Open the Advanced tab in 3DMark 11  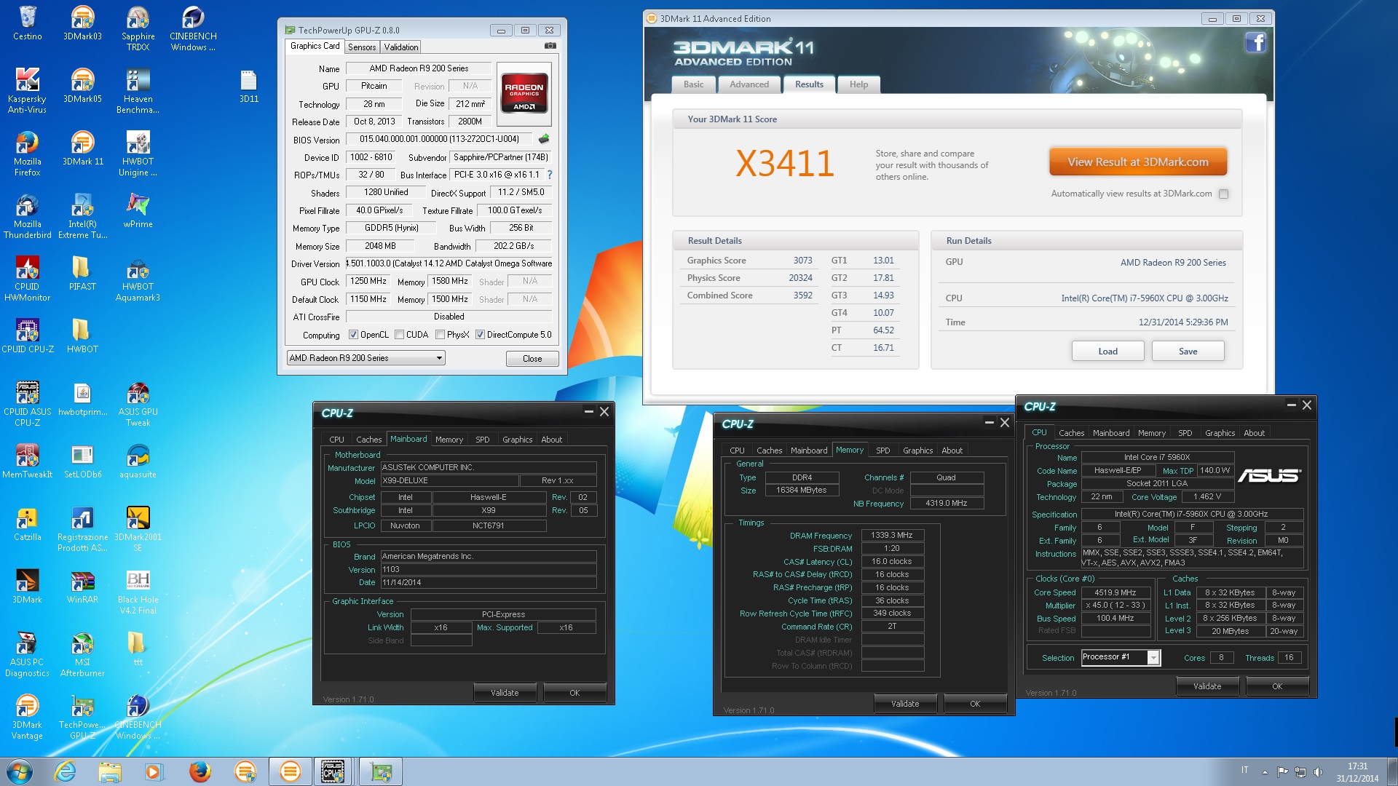click(749, 84)
